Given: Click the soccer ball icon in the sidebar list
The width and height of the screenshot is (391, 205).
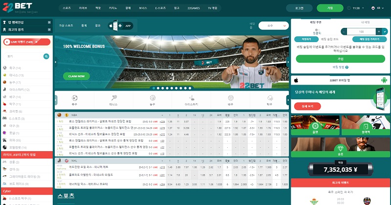Looking at the screenshot, I should 5,68.
